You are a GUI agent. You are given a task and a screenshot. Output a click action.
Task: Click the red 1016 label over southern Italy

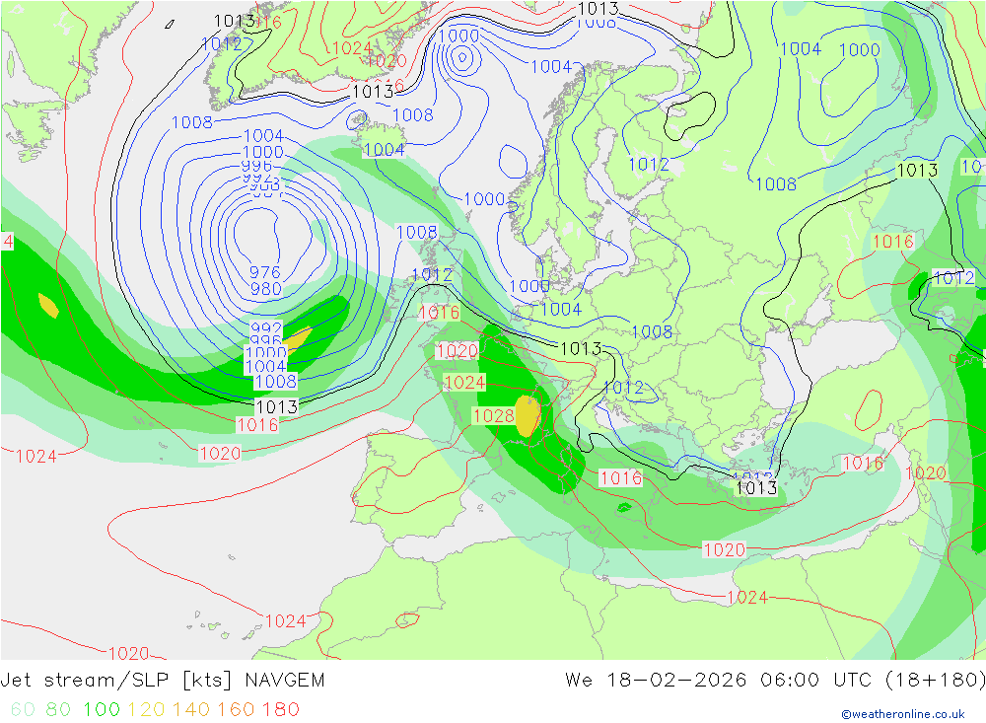620,478
